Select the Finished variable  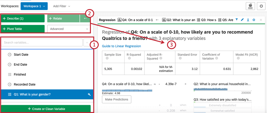tap(47, 74)
